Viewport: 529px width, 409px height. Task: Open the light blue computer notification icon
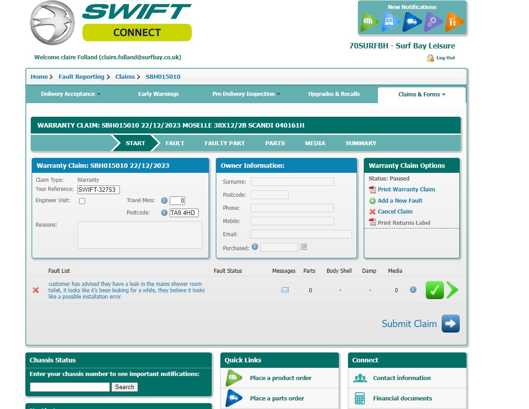[391, 22]
